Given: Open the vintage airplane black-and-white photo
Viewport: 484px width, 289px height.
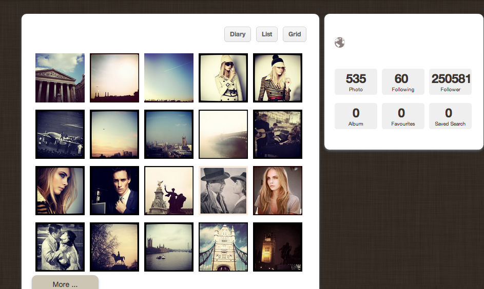Looking at the screenshot, I should (60, 134).
